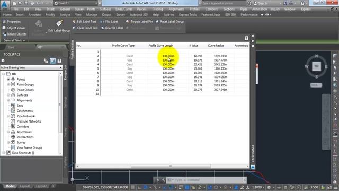The height and width of the screenshot is (191, 339).
Task: Select Intersections in Prospector tree
Action: 25,137
